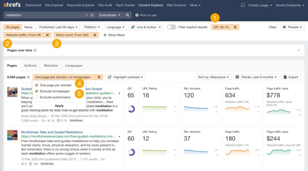Click Mindfulness Talks result thumbnail
The width and height of the screenshot is (308, 171).
coord(12,135)
